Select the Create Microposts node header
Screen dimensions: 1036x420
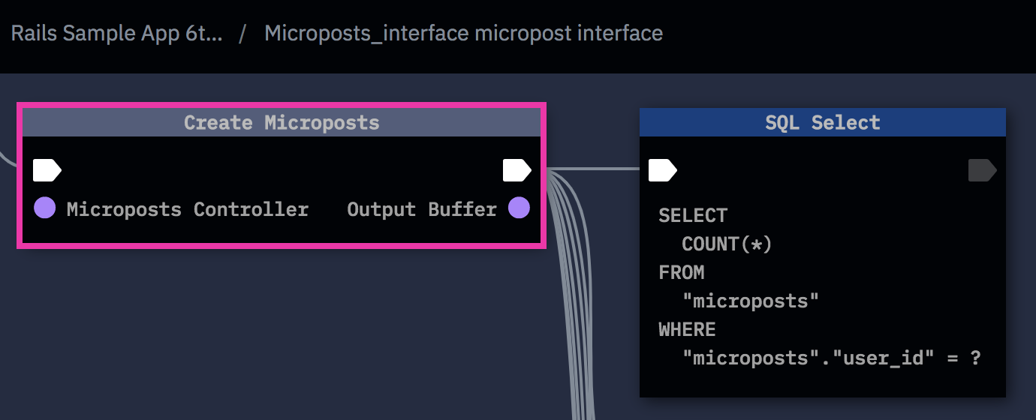click(282, 122)
